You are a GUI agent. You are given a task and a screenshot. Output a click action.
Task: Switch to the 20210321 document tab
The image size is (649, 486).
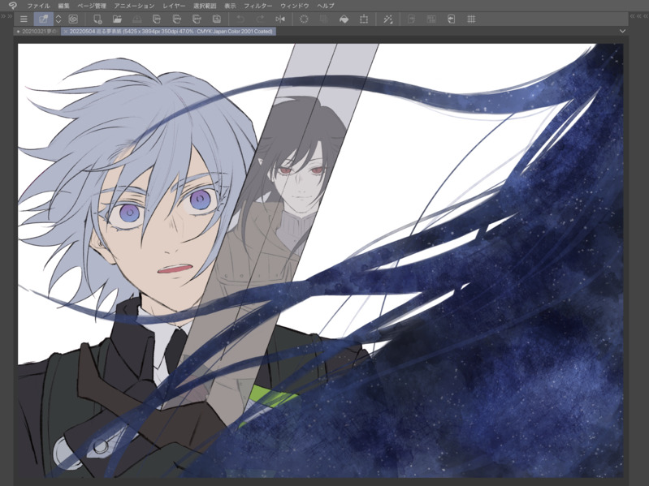(x=37, y=32)
